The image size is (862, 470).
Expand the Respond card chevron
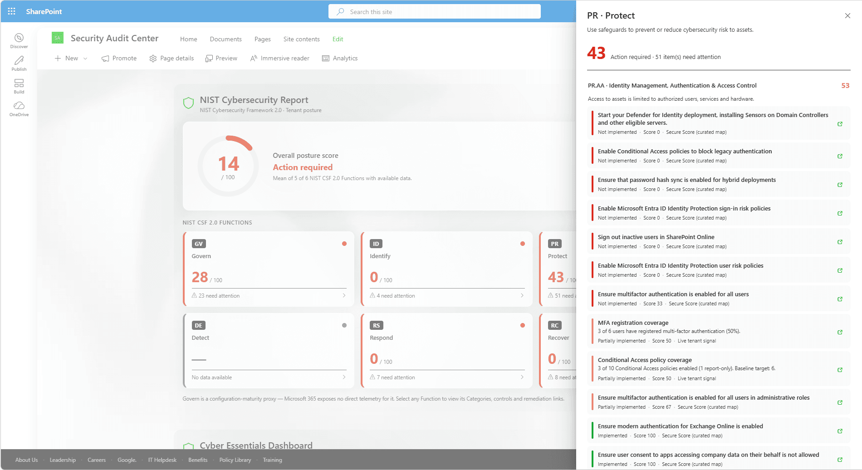click(x=522, y=377)
